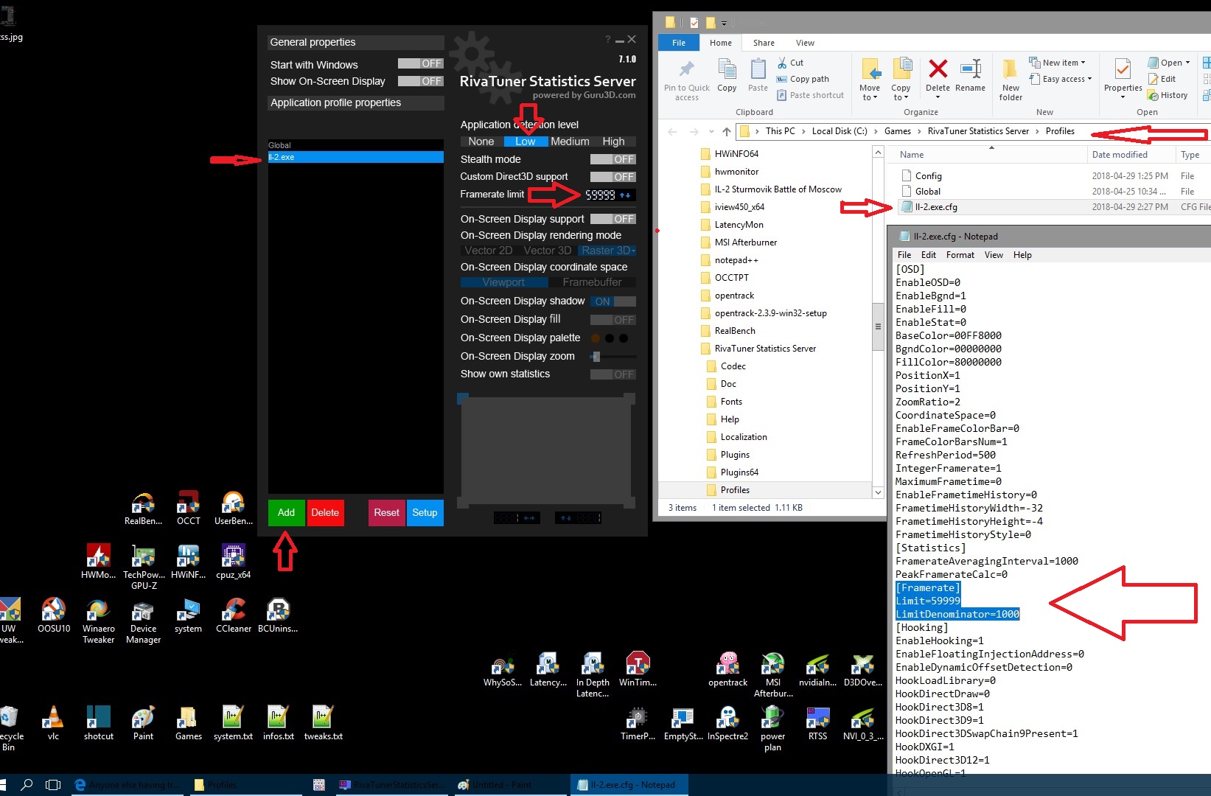Open the Format menu in Notepad
This screenshot has height=796, width=1211.
tap(960, 255)
